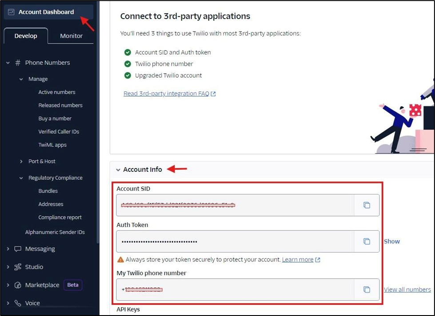
Task: Open Active numbers in sidebar
Action: [57, 92]
